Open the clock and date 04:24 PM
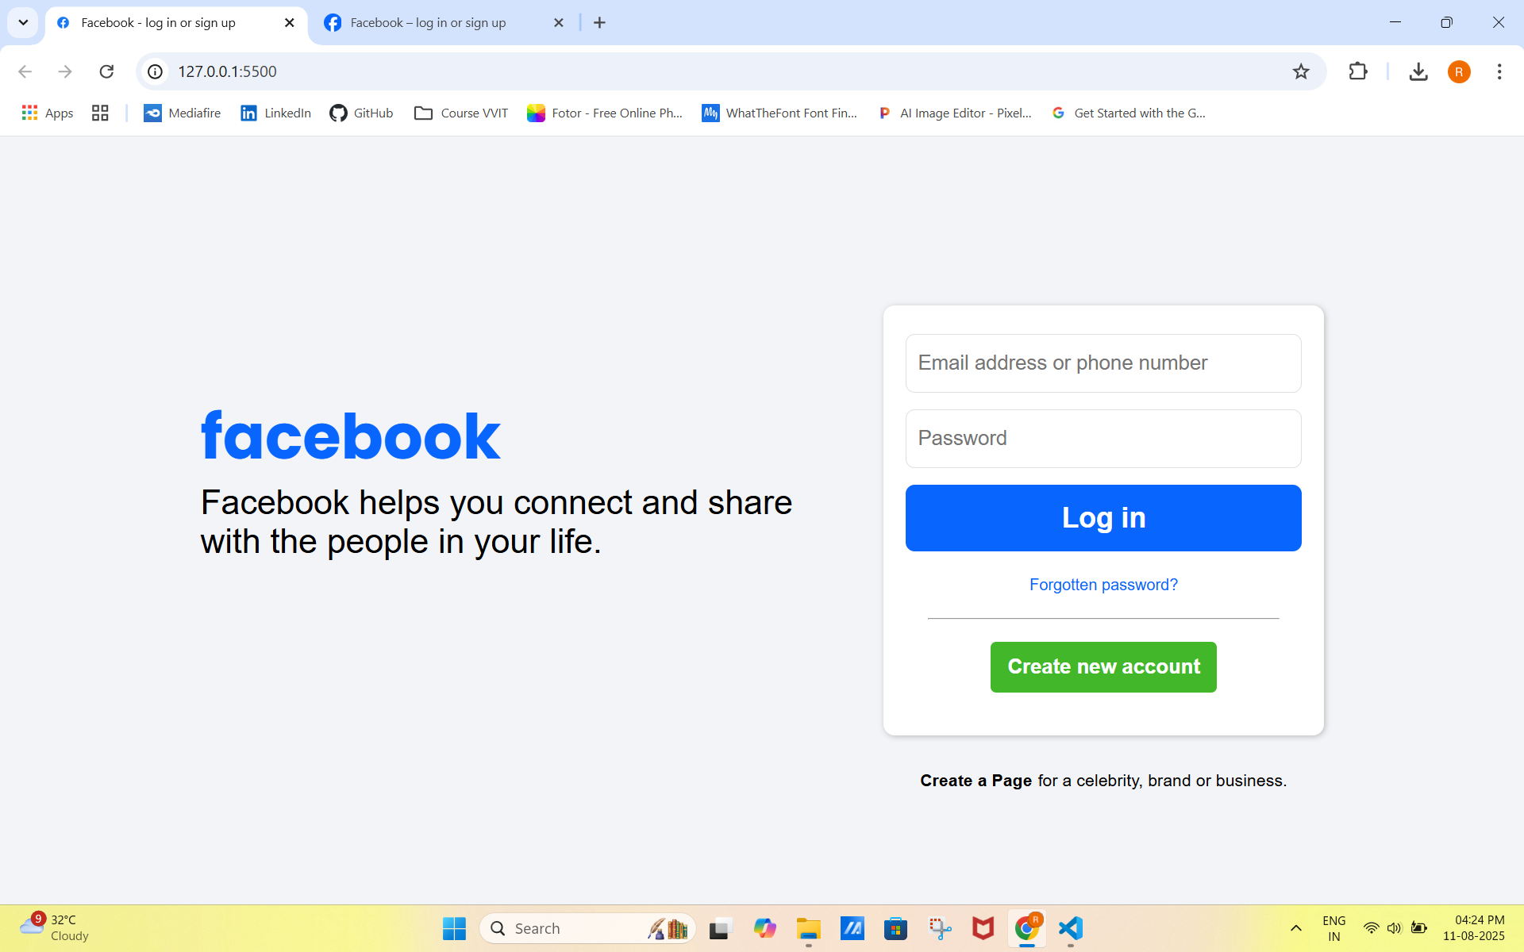The width and height of the screenshot is (1524, 952). coord(1475,928)
